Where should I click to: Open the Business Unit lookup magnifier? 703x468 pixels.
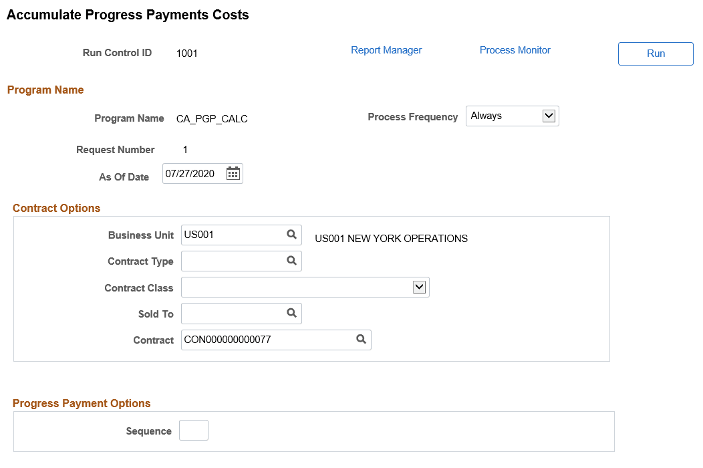pos(291,235)
